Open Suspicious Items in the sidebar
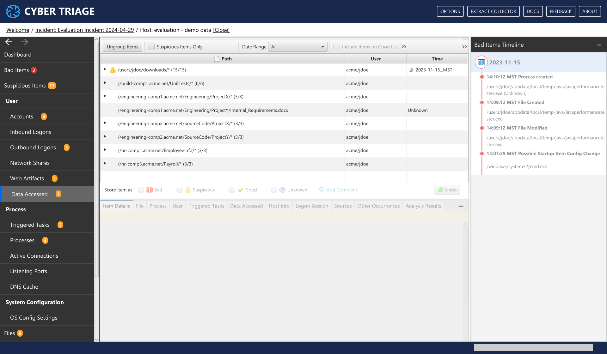 25,86
